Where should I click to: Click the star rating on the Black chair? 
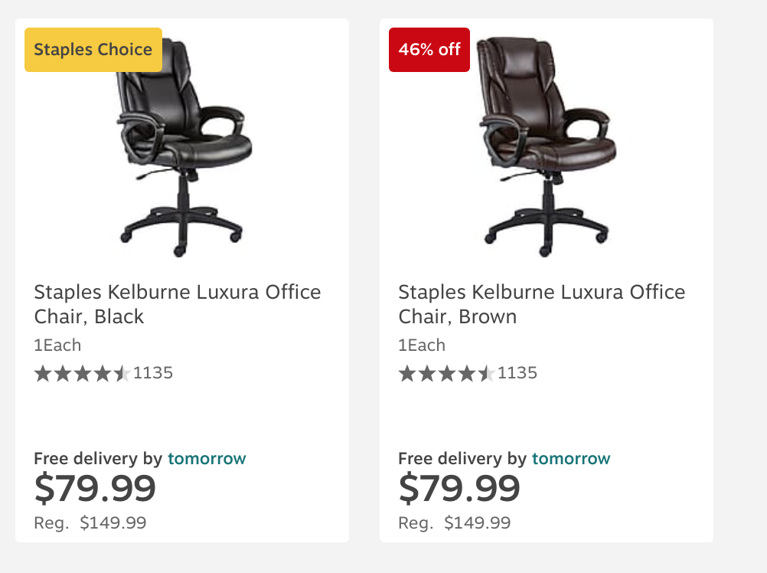pyautogui.click(x=82, y=374)
